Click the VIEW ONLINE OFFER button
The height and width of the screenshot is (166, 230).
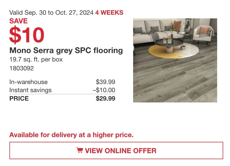pos(116,151)
